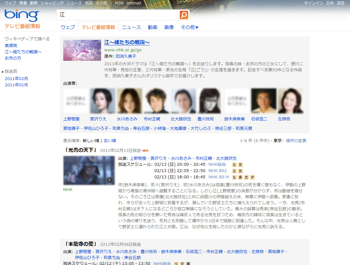Switch to the ニュース tab
Viewport: 350px width, 265px height.
(x=131, y=27)
